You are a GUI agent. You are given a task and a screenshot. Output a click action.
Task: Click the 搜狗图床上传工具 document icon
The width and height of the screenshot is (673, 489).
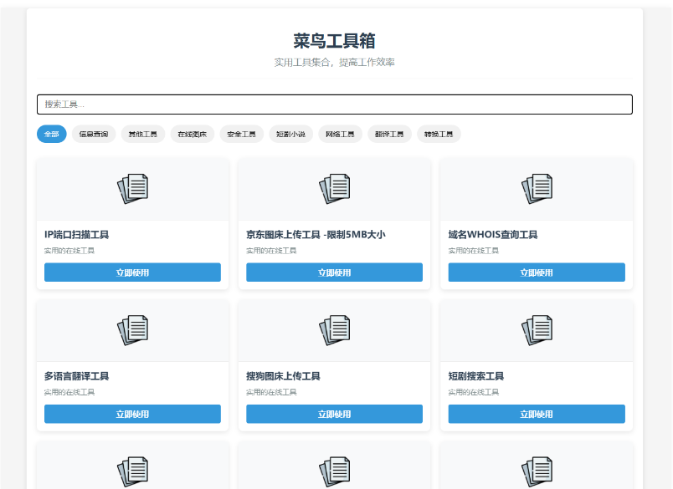pos(335,329)
